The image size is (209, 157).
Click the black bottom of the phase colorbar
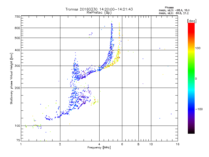click(191, 132)
